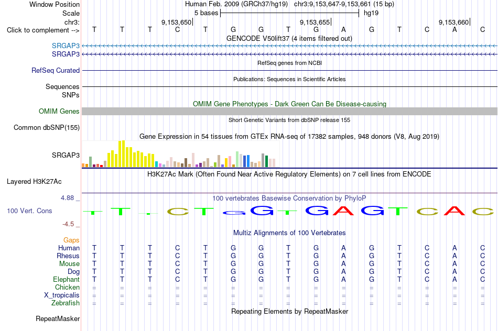The image size is (498, 331).
Task: Select the Zebrafish alignment row label
Action: [66, 303]
